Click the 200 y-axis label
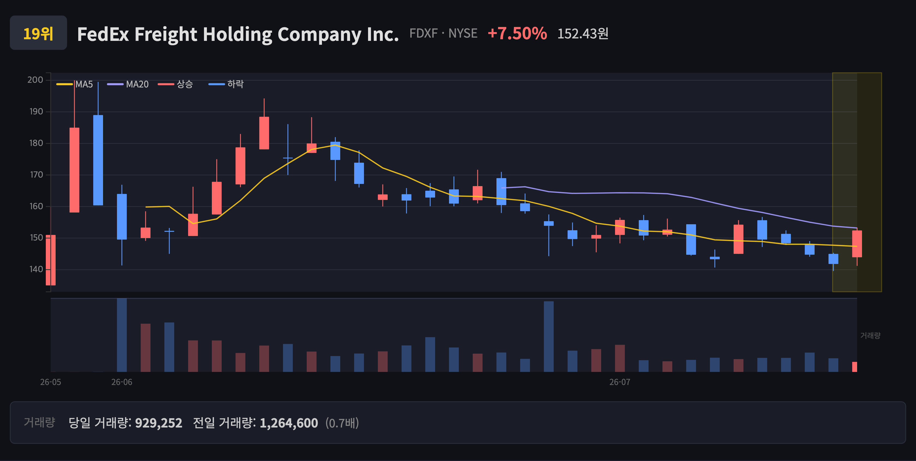Viewport: 916px width, 461px height. coord(35,80)
